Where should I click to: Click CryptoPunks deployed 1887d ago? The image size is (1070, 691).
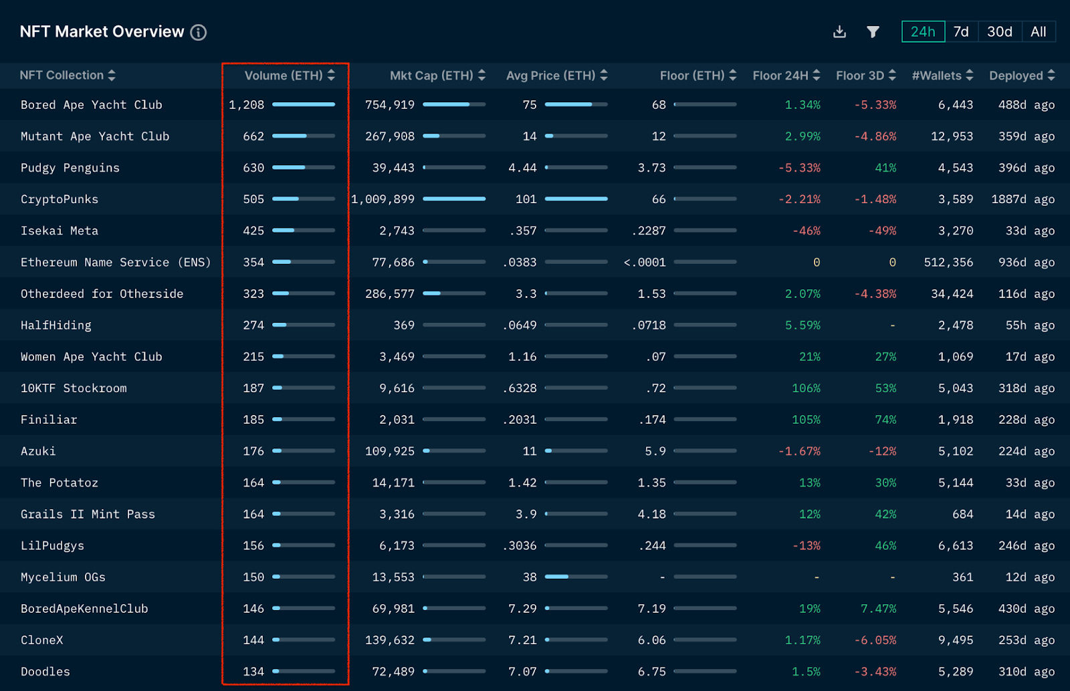pos(1023,199)
